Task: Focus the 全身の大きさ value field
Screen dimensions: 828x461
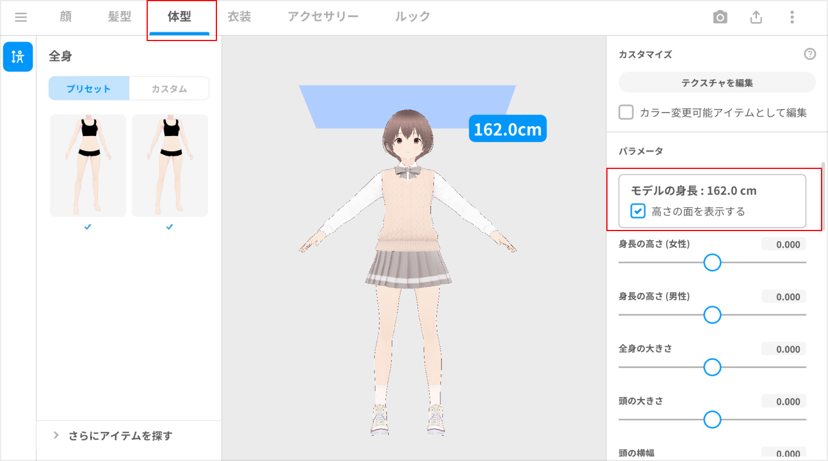Action: pyautogui.click(x=784, y=349)
